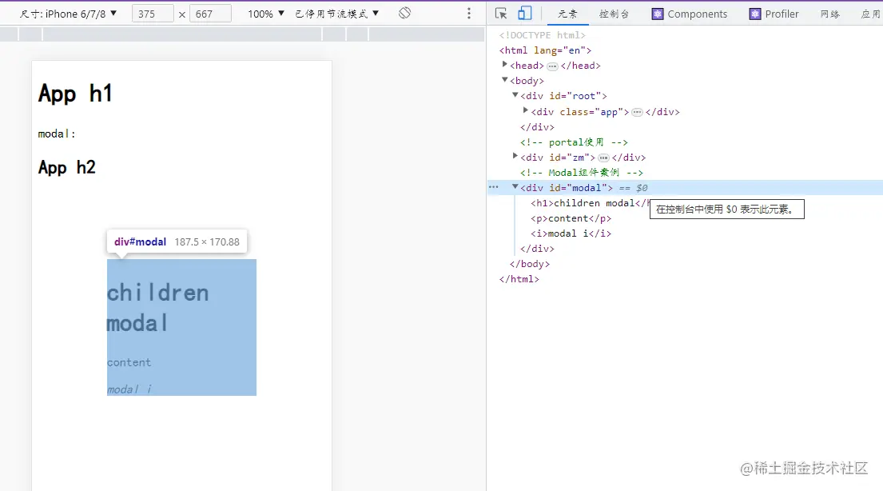Screen dimensions: 883x491
Task: Switch to the Elements tab
Action: tap(567, 14)
